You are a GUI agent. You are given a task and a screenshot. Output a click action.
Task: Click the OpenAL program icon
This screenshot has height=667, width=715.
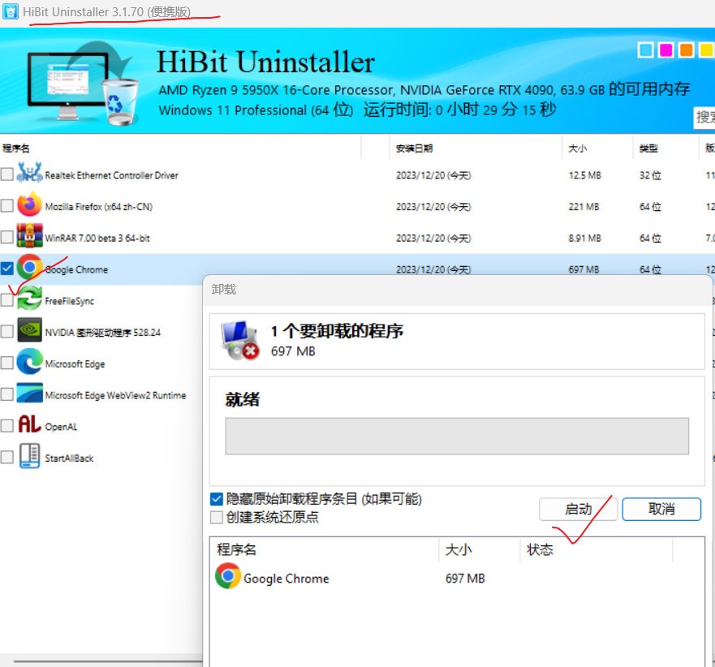pyautogui.click(x=30, y=424)
